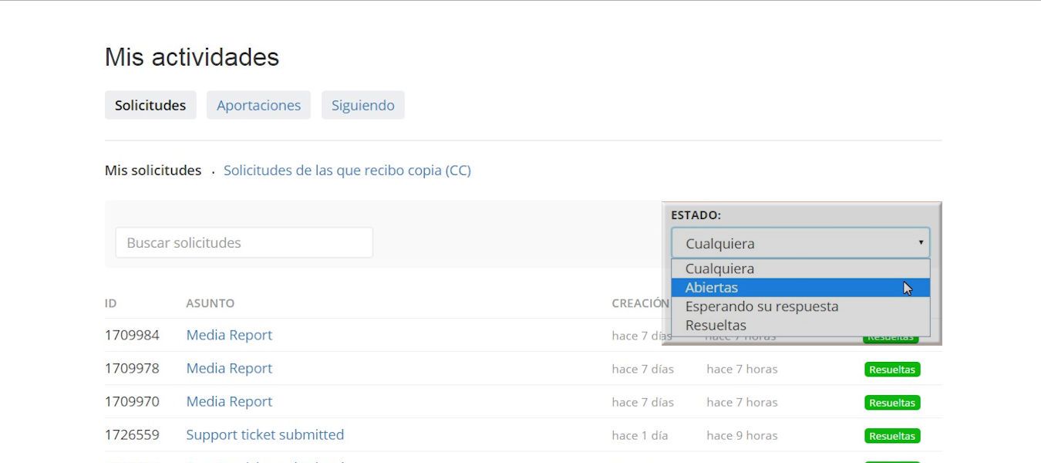
Task: Click ticket ID 1709970
Action: [132, 401]
